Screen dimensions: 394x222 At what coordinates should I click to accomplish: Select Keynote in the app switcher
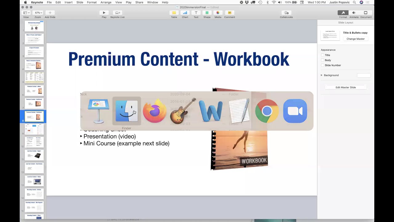[98, 111]
